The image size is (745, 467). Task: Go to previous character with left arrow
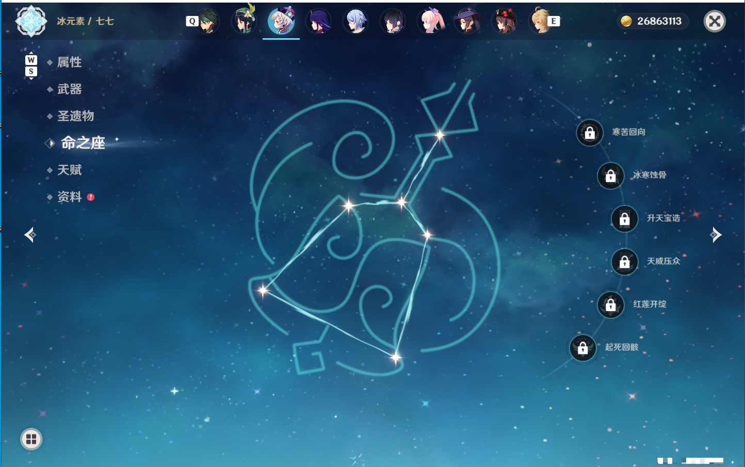click(x=30, y=235)
